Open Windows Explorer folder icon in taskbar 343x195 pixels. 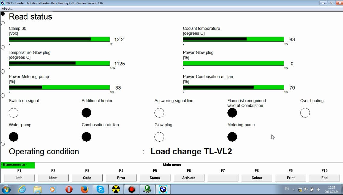tap(38, 189)
